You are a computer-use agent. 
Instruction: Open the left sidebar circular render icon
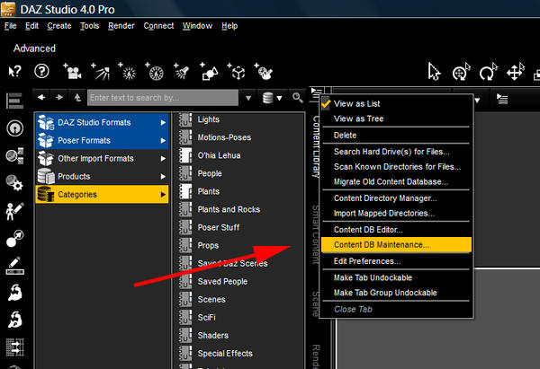[14, 128]
